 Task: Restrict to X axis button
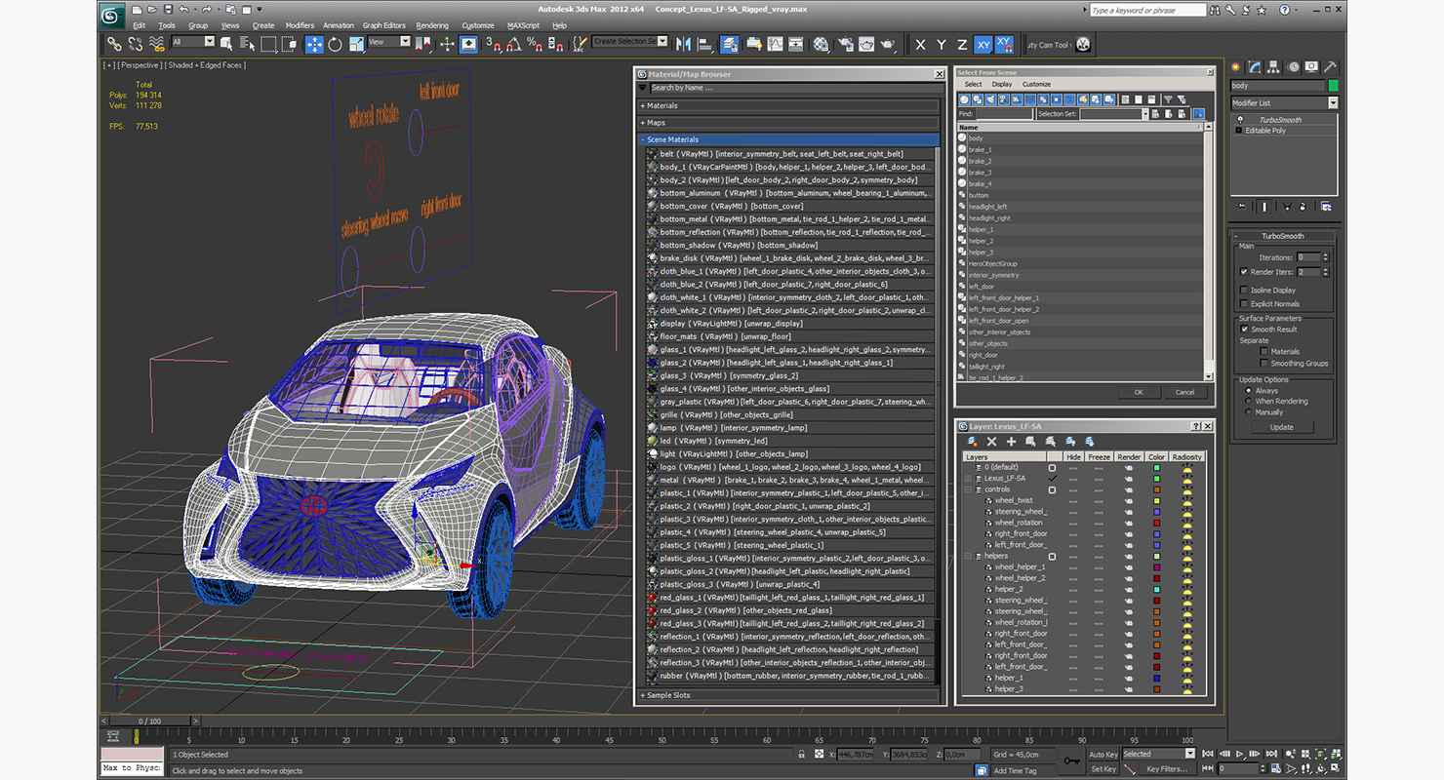click(x=920, y=45)
